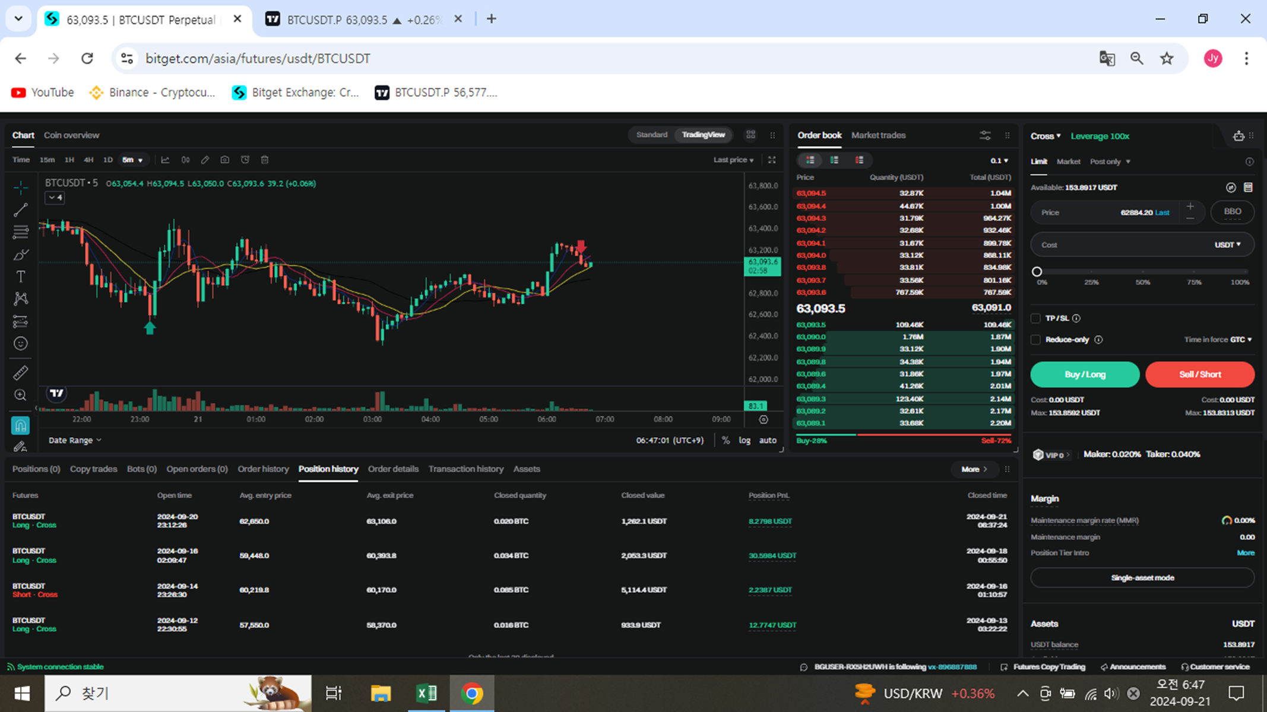Image resolution: width=1267 pixels, height=712 pixels.
Task: Show only buy orders in order book
Action: [834, 160]
